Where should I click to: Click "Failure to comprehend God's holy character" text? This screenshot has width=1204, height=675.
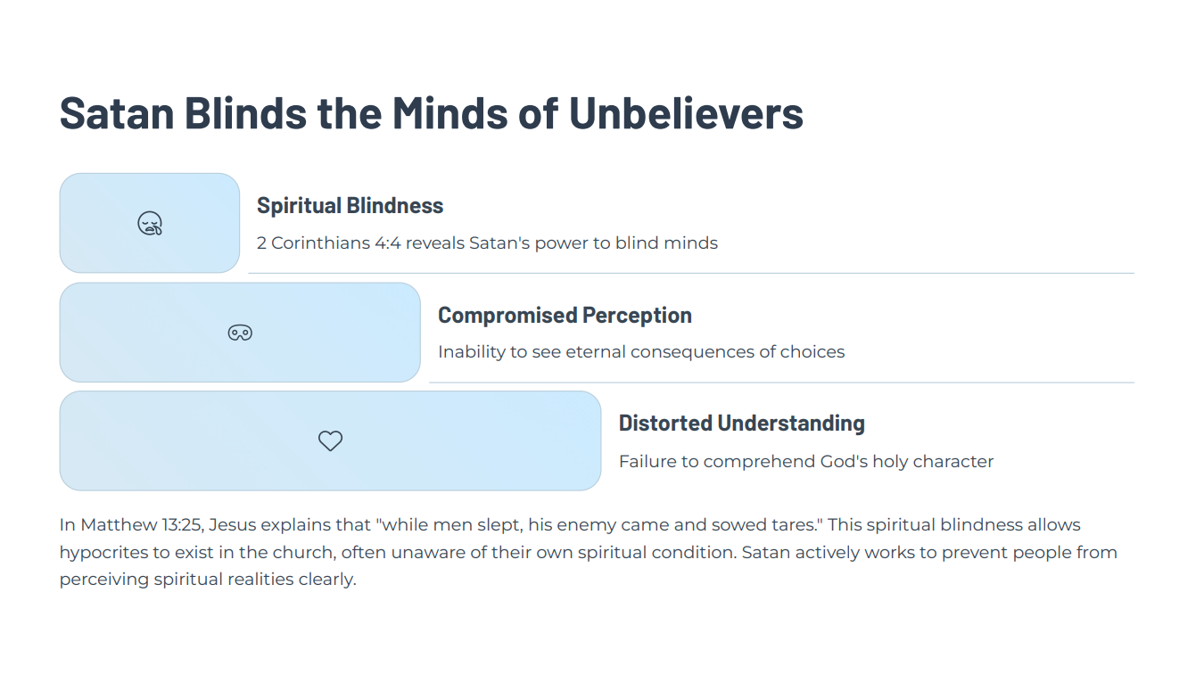click(x=805, y=462)
